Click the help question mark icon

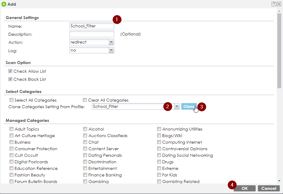(273, 4)
